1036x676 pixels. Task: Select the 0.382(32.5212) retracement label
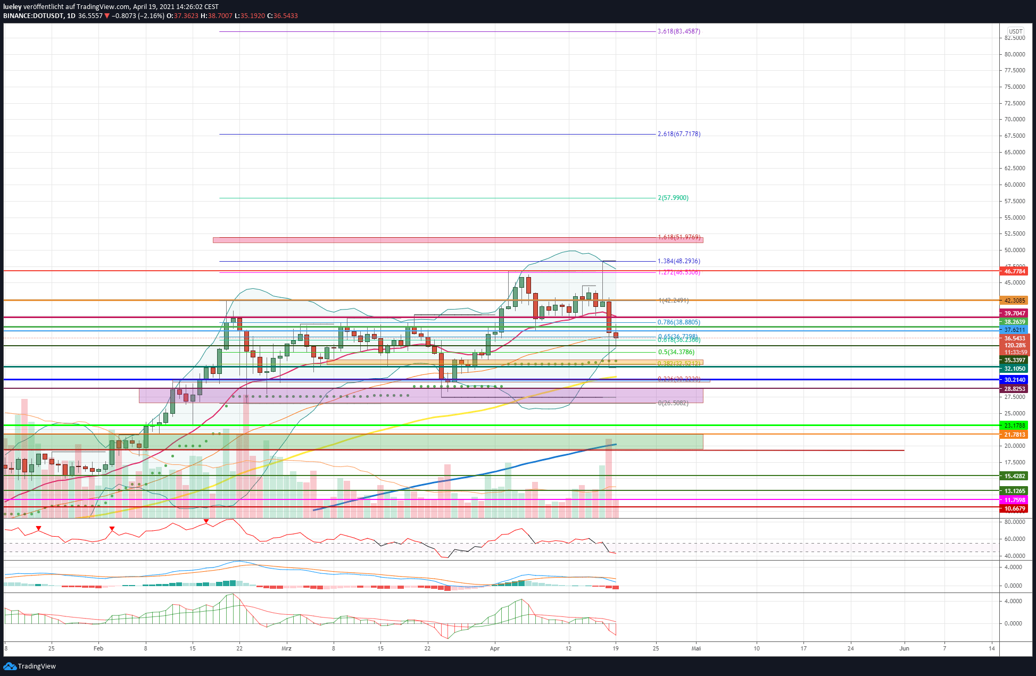pyautogui.click(x=679, y=364)
